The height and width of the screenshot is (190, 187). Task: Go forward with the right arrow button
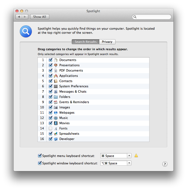tap(25, 17)
